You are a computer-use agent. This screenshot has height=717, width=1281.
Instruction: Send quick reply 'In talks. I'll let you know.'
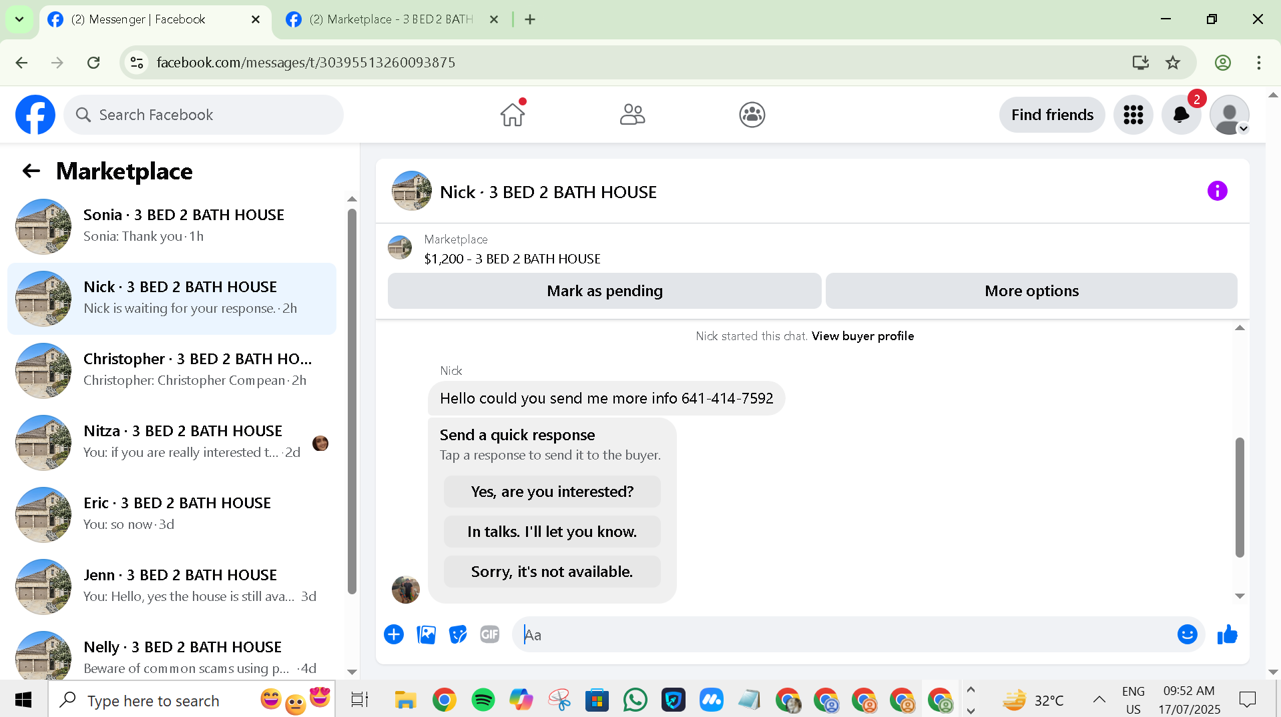point(552,532)
